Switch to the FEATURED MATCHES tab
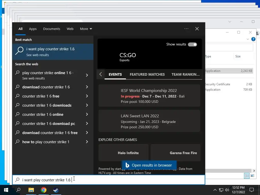The height and width of the screenshot is (195, 260). pyautogui.click(x=147, y=74)
